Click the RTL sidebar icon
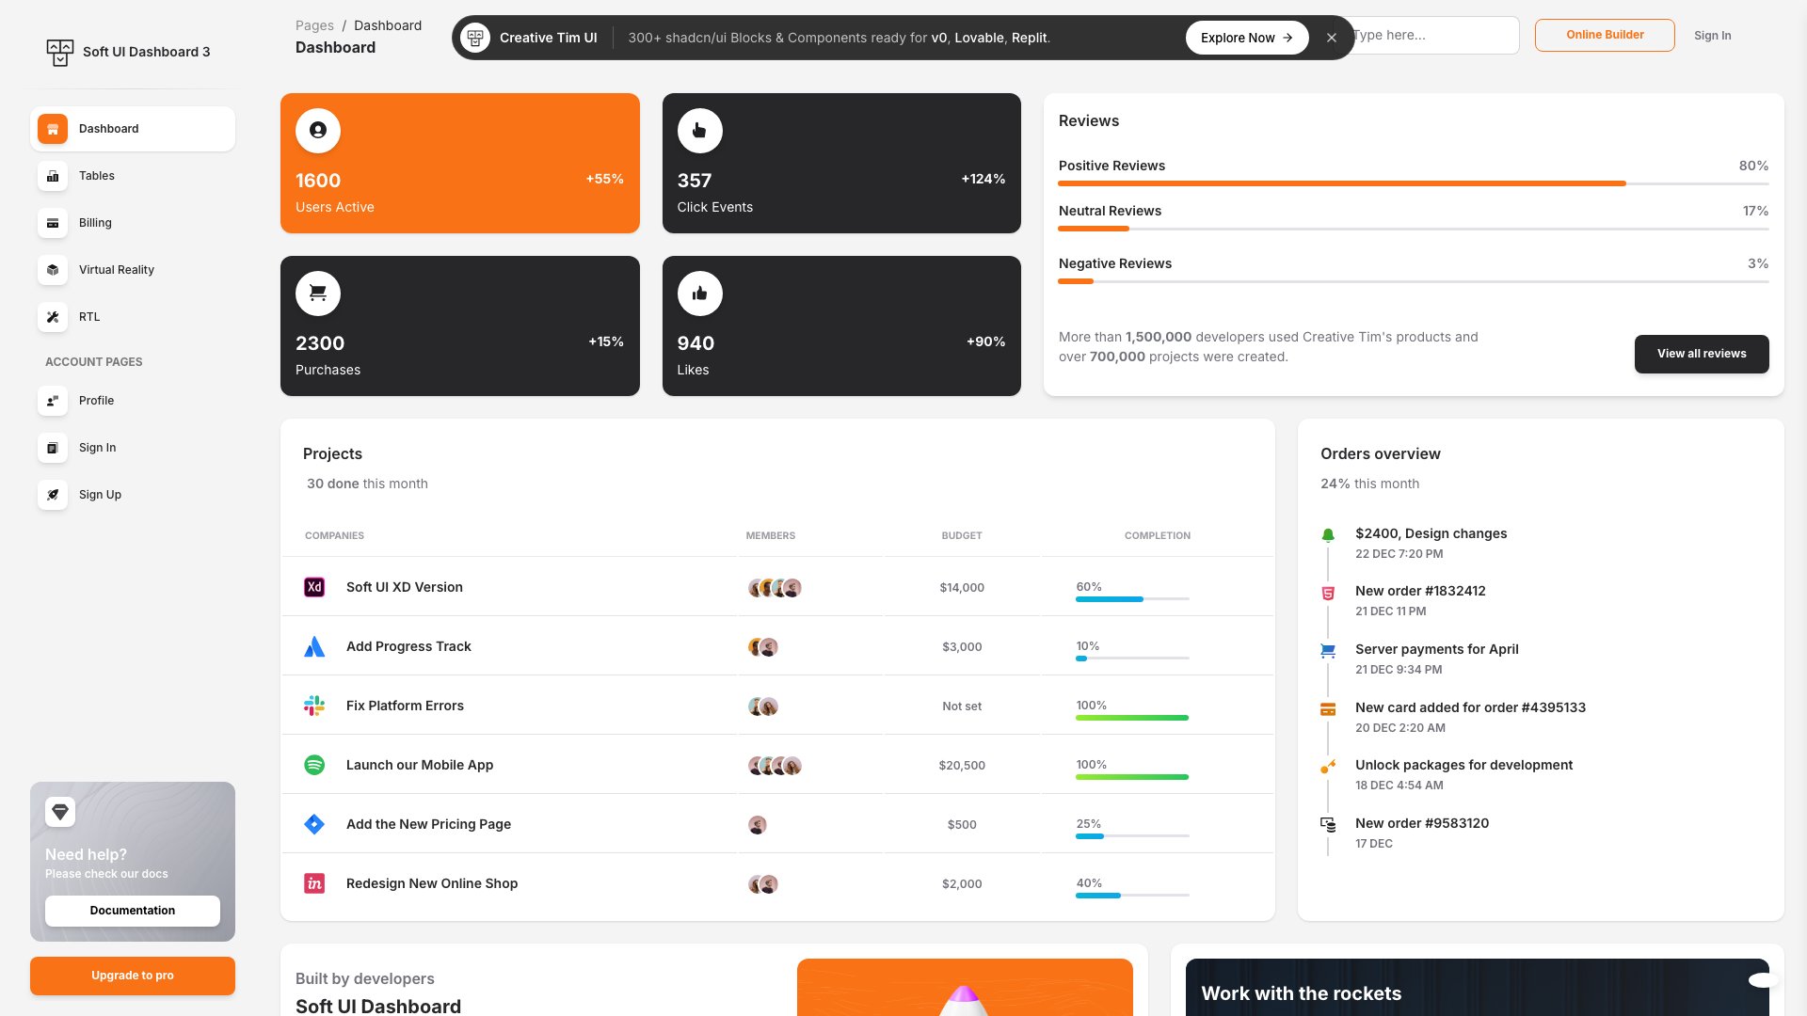The image size is (1807, 1016). tap(52, 317)
